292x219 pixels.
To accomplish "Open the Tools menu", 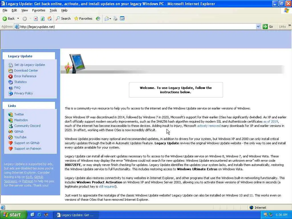I will point(53,11).
